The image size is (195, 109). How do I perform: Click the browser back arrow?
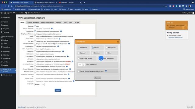coord(2,6)
